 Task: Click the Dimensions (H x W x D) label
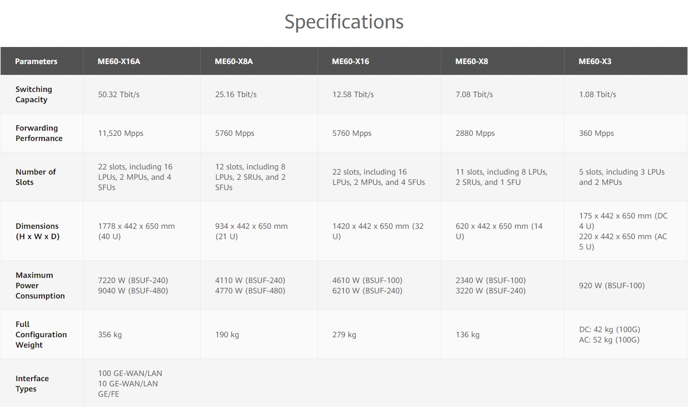point(37,231)
